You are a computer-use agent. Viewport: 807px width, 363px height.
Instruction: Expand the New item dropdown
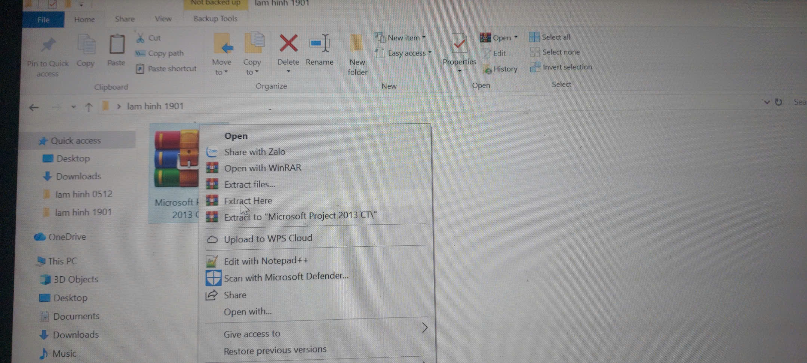[424, 37]
